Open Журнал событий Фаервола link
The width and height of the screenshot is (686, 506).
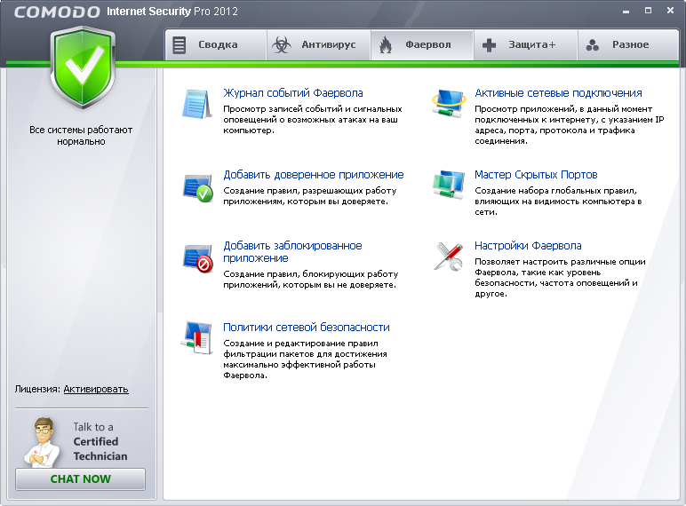click(293, 93)
